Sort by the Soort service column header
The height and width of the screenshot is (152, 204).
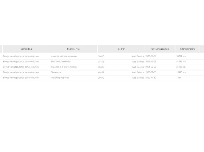click(74, 49)
